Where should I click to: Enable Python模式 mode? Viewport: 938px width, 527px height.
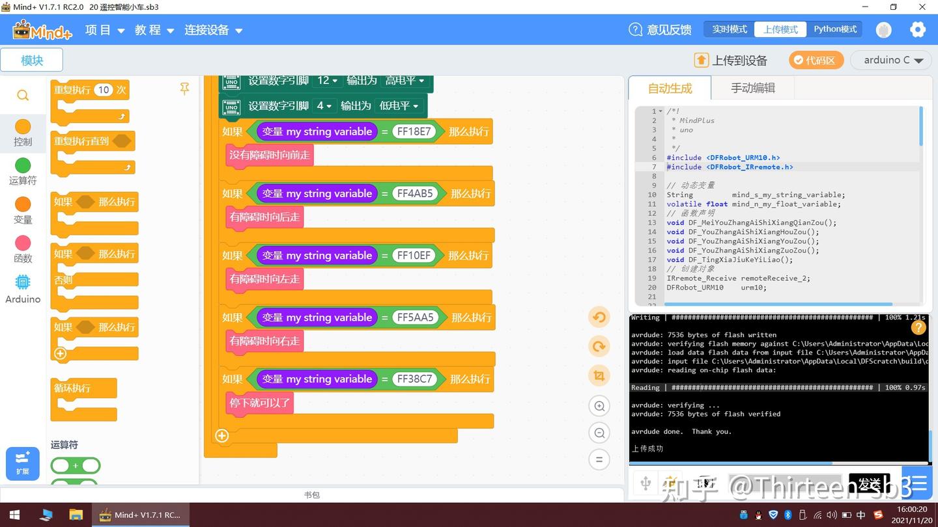834,29
